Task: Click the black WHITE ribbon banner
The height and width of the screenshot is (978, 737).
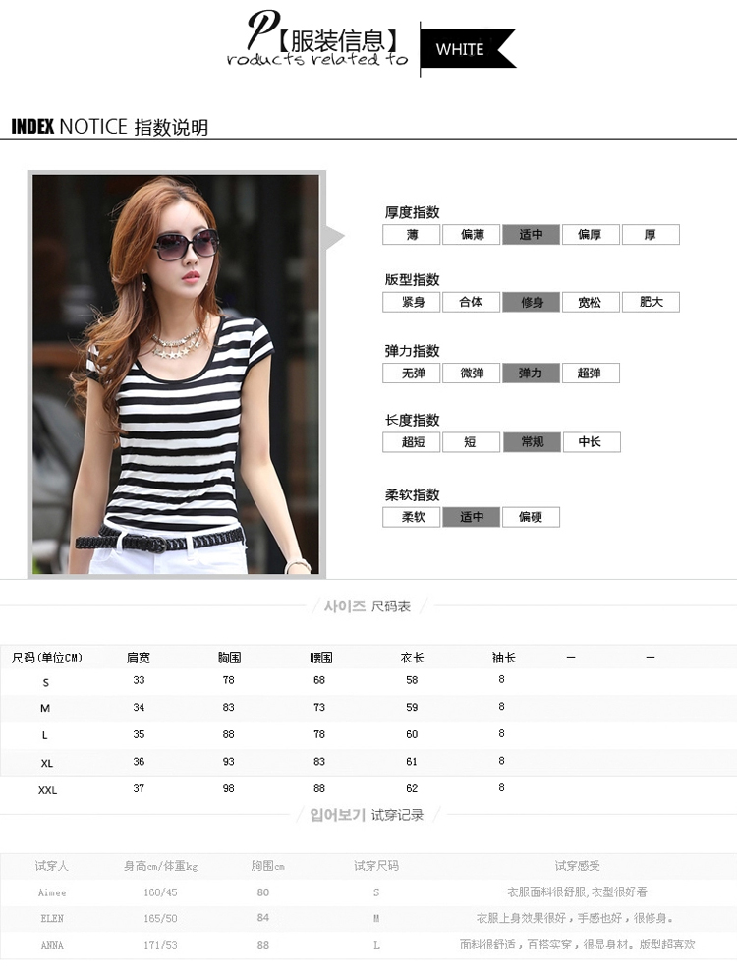Action: click(x=463, y=49)
